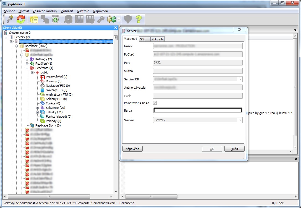The width and height of the screenshot is (301, 208).
Task: Click the Domény (0) node icon
Action: tap(42, 81)
